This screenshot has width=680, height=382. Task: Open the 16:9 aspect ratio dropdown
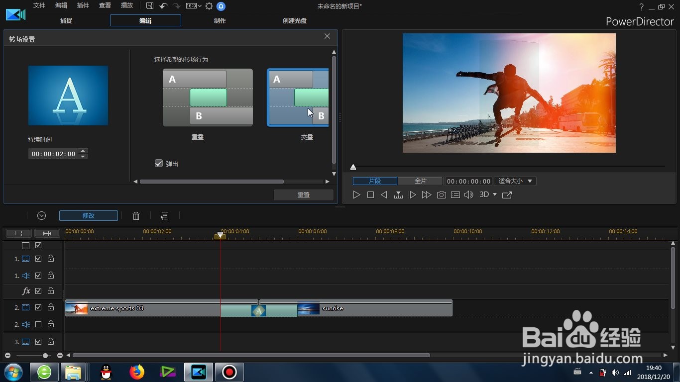(194, 6)
